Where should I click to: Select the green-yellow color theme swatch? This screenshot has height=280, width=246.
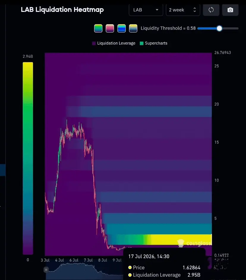pyautogui.click(x=98, y=28)
